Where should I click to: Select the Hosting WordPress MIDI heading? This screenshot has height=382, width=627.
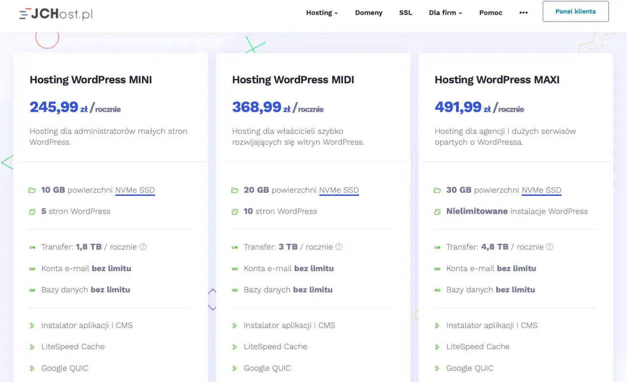[293, 80]
